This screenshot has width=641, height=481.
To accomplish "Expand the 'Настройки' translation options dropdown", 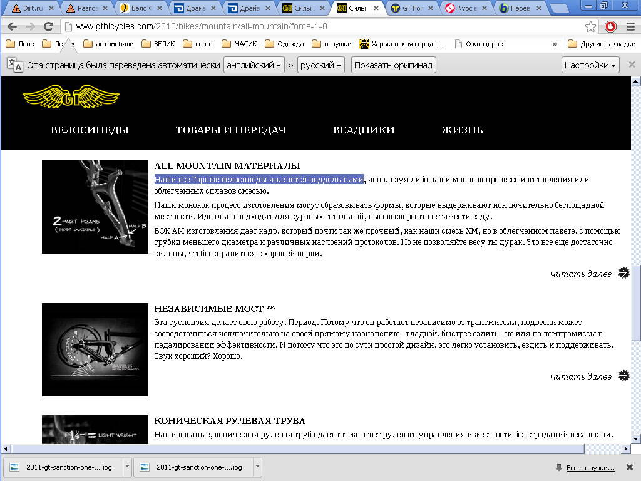I will coord(590,65).
